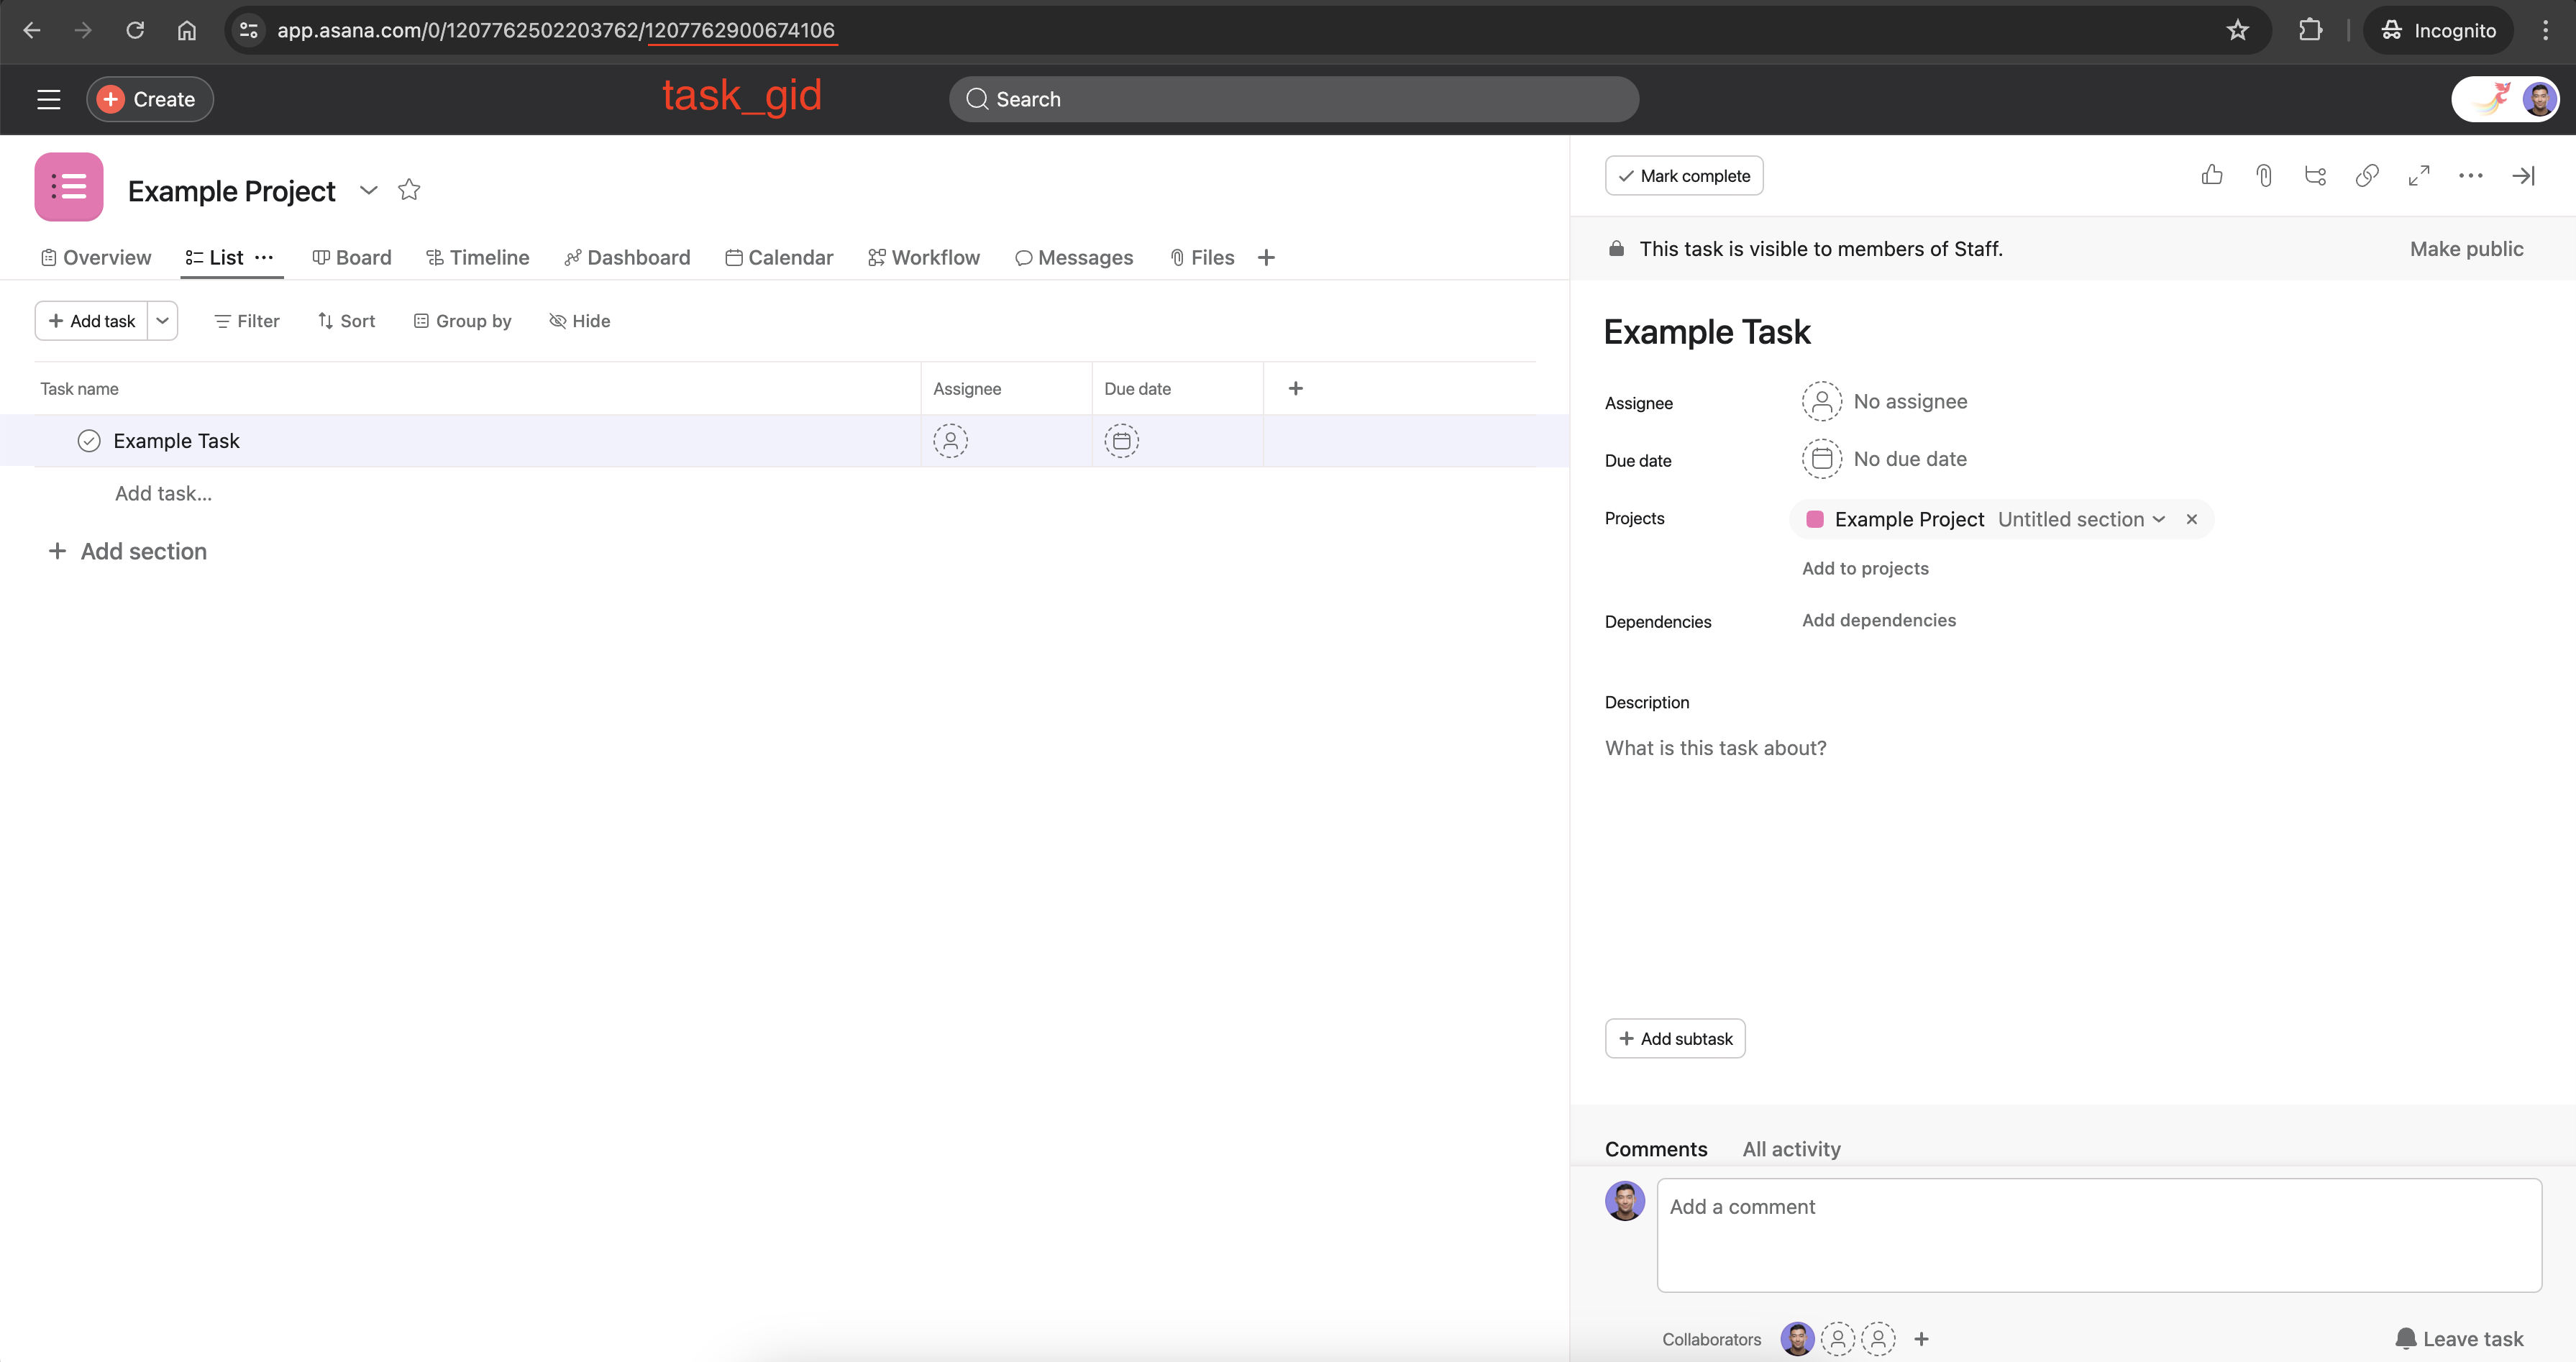Click Add to projects
This screenshot has width=2576, height=1362.
click(x=1865, y=568)
